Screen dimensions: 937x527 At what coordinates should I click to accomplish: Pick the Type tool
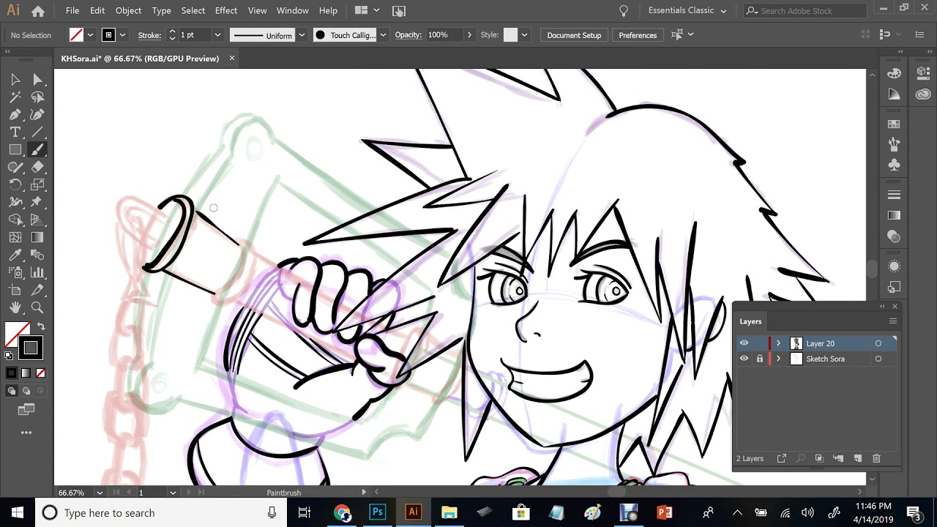[x=15, y=132]
